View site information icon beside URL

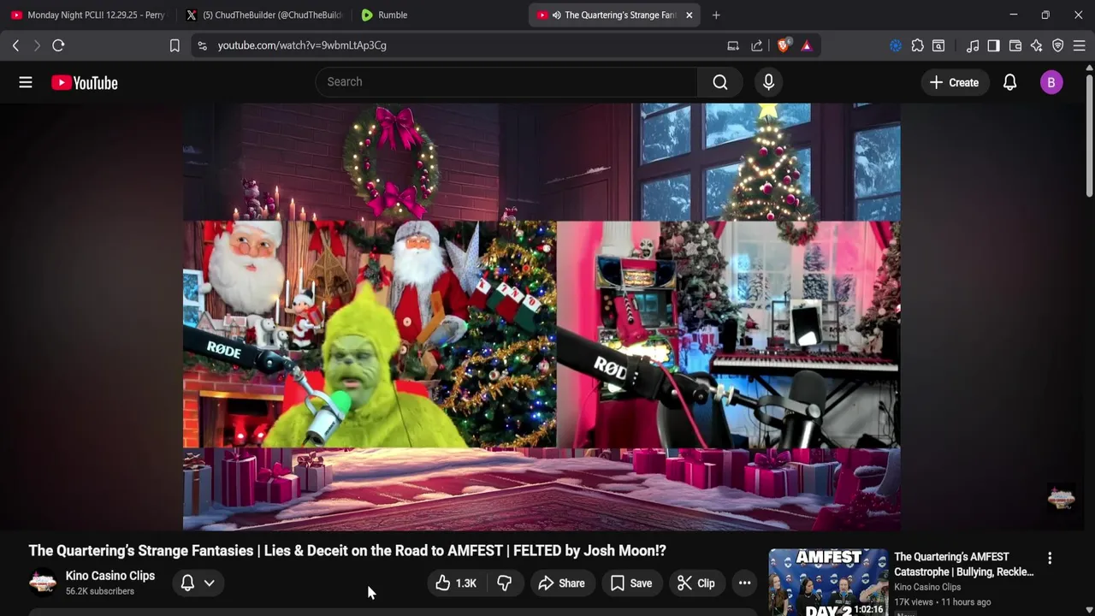pyautogui.click(x=202, y=45)
